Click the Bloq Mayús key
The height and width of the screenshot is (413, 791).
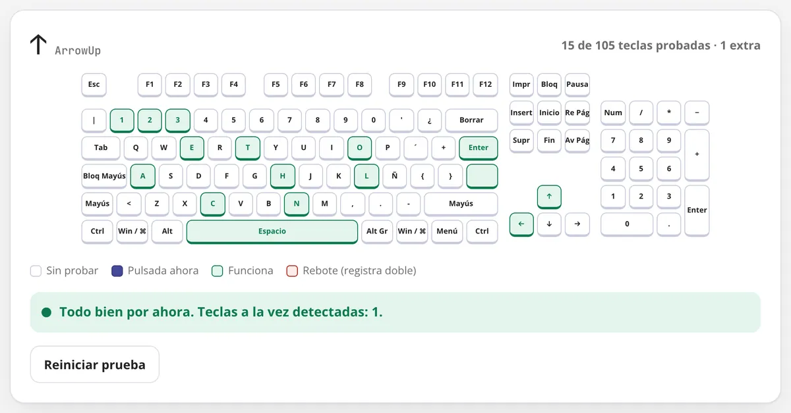[104, 176]
